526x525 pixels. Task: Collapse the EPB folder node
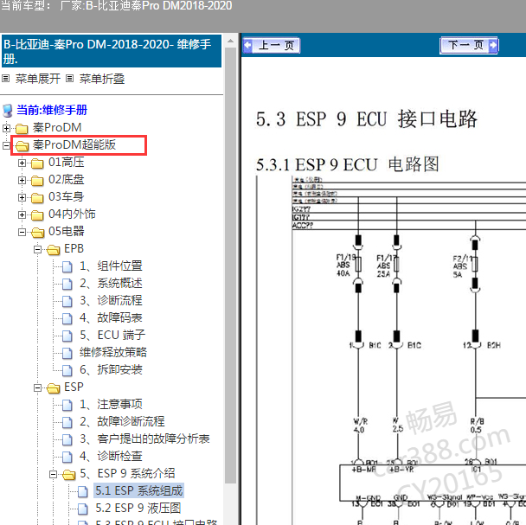[37, 250]
